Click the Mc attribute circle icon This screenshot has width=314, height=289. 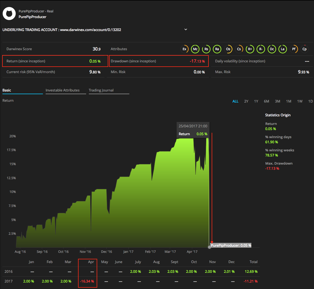click(195, 49)
